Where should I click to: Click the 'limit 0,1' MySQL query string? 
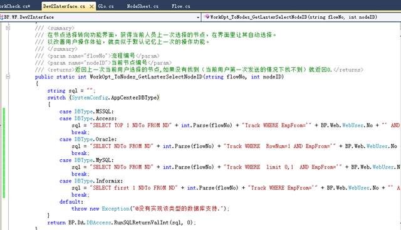(x=283, y=167)
